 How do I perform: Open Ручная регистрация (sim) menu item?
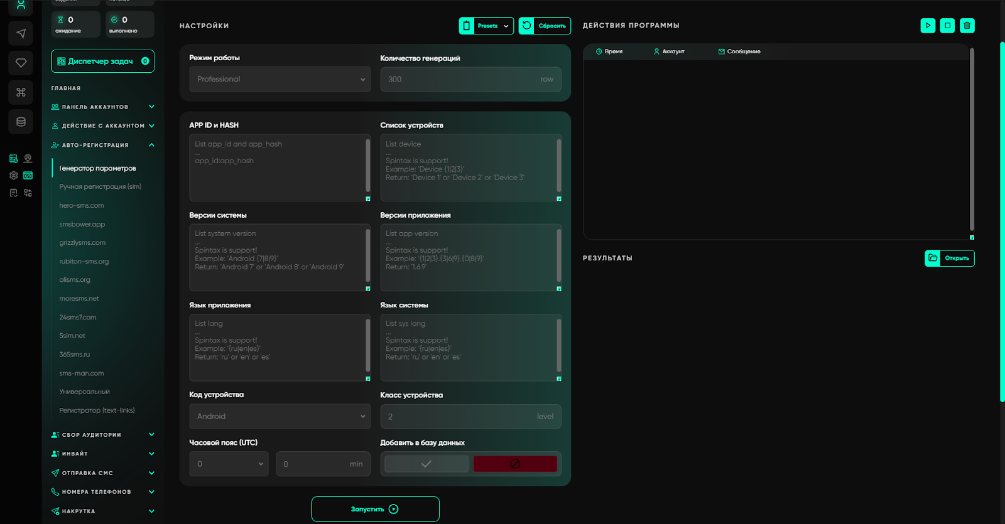tap(100, 186)
